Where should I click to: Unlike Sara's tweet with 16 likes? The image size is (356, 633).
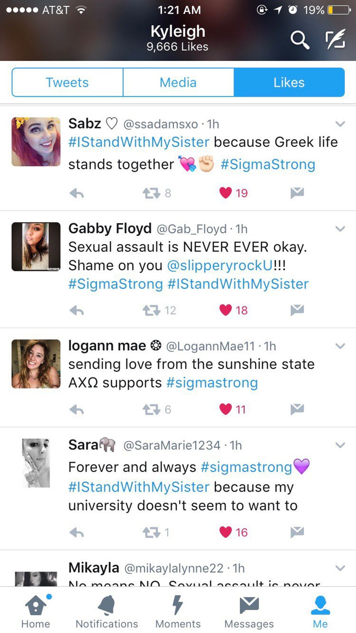(226, 532)
